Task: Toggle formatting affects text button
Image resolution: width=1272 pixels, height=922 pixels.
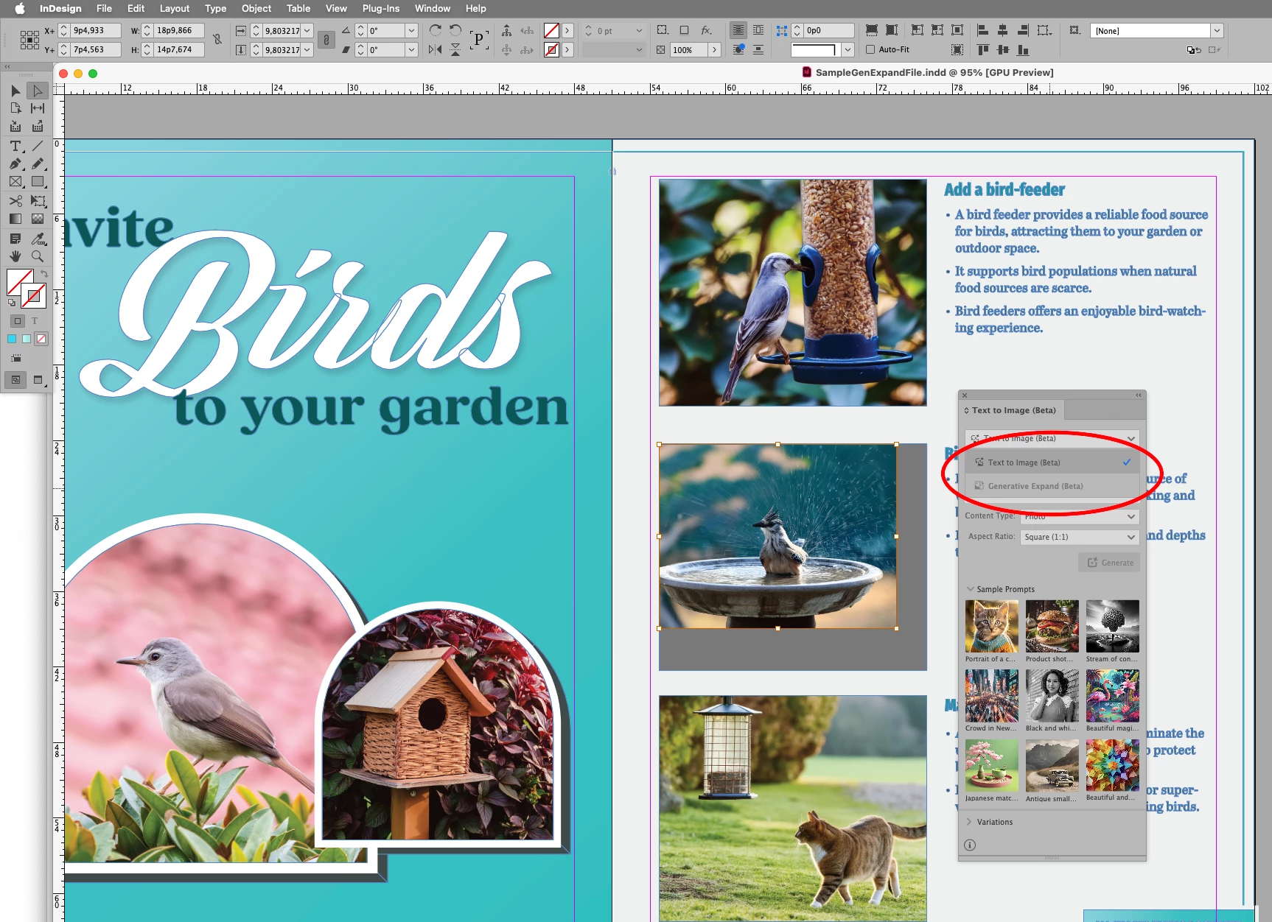Action: point(34,321)
